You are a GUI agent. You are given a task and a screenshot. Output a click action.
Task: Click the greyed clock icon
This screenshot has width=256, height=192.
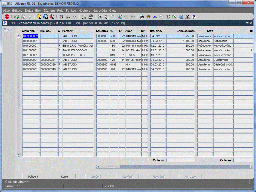(x=161, y=17)
